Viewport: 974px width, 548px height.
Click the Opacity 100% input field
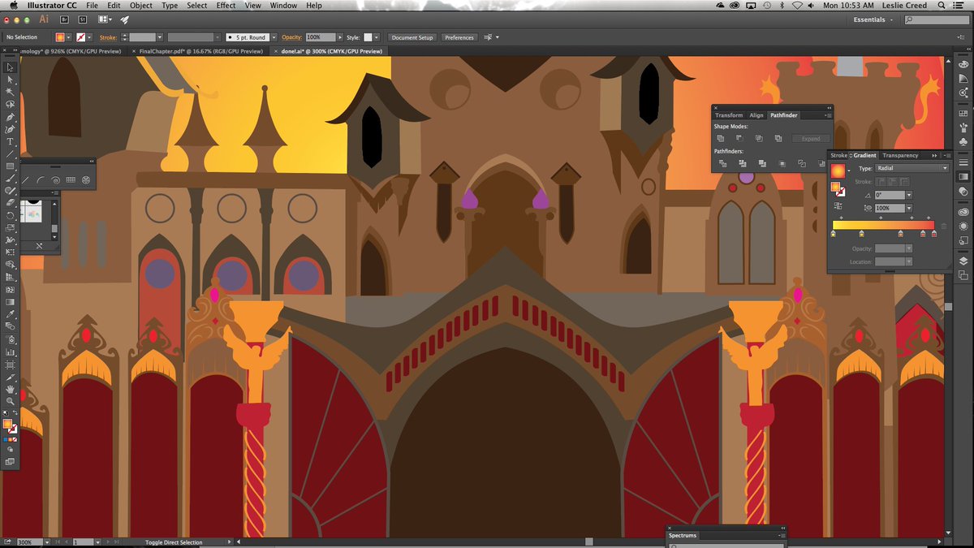click(320, 37)
